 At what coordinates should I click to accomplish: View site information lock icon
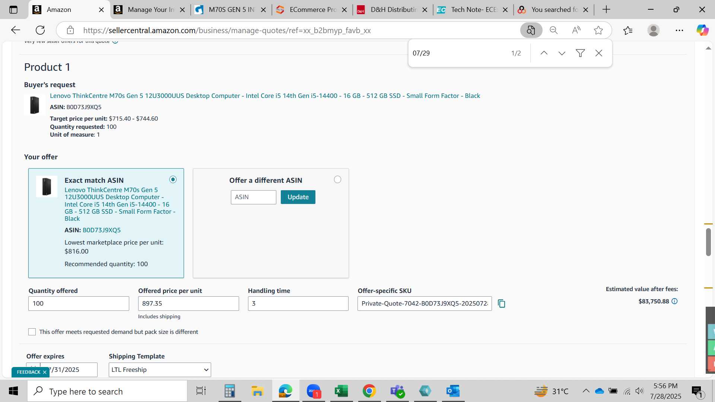(x=70, y=30)
